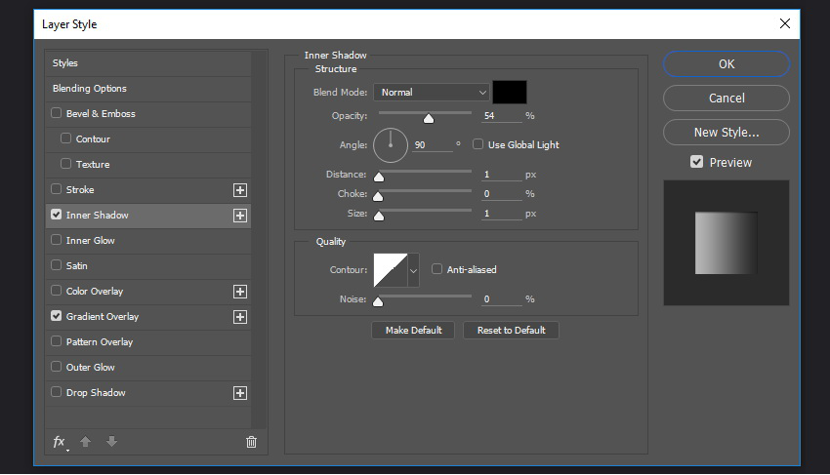The image size is (830, 475).
Task: Delete effect using the trash icon
Action: 251,442
